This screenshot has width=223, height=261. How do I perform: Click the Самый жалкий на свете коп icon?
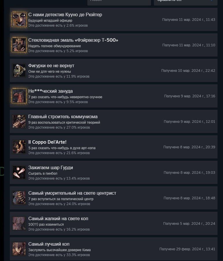pyautogui.click(x=19, y=223)
